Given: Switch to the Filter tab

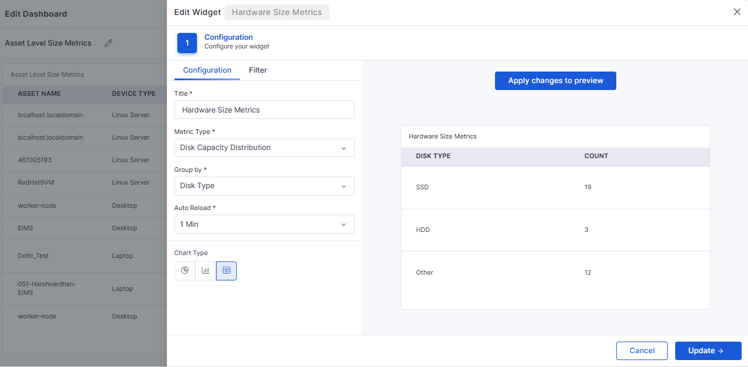Looking at the screenshot, I should tap(258, 70).
